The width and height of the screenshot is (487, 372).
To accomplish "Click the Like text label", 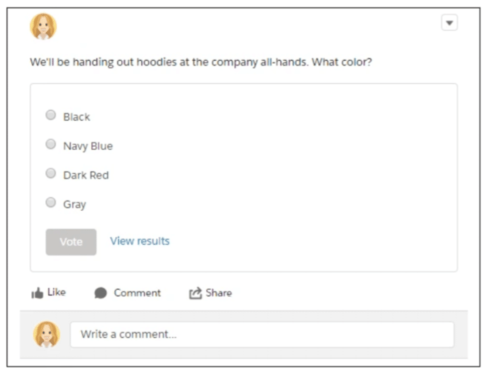I will coord(56,292).
